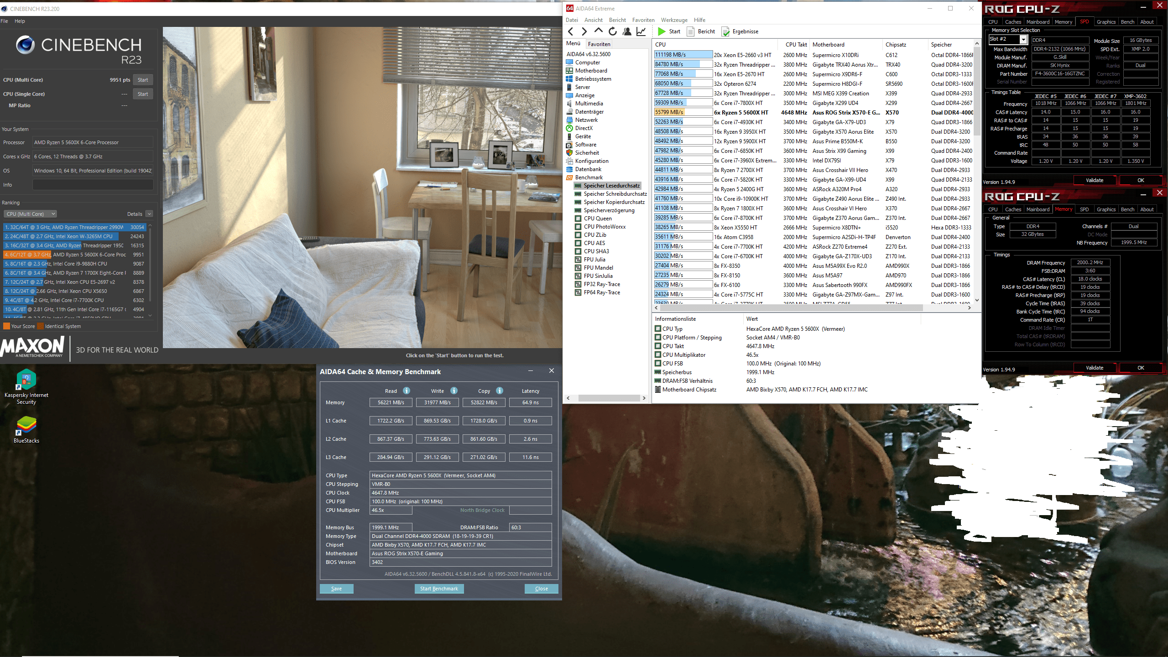1168x657 pixels.
Task: Toggle CPU Multiplikator checkbox
Action: click(658, 355)
